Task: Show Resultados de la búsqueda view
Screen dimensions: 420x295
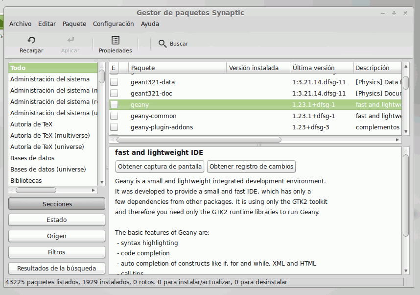Action: 57,269
